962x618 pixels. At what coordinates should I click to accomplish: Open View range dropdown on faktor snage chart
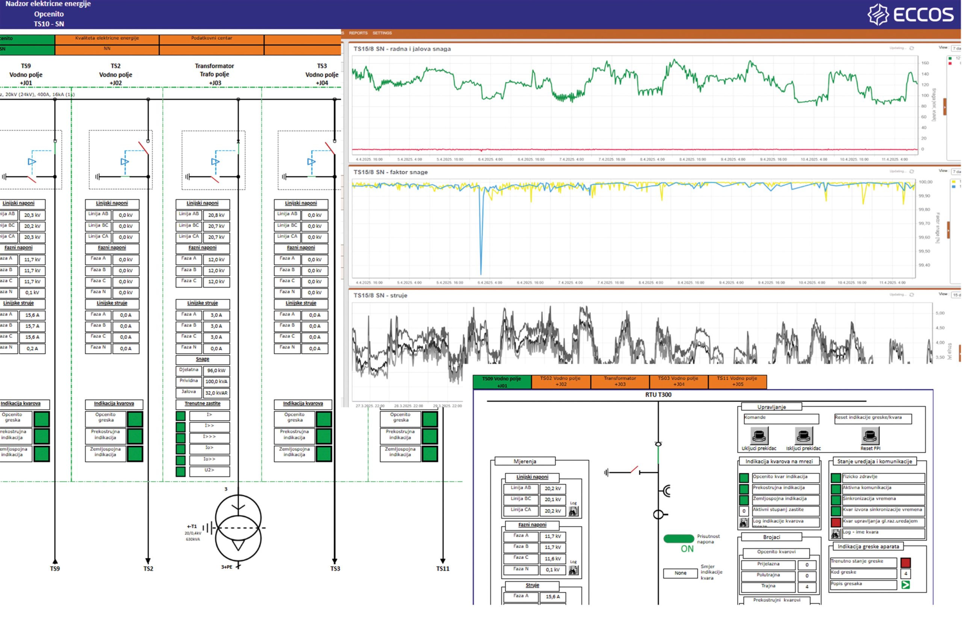[x=956, y=171]
